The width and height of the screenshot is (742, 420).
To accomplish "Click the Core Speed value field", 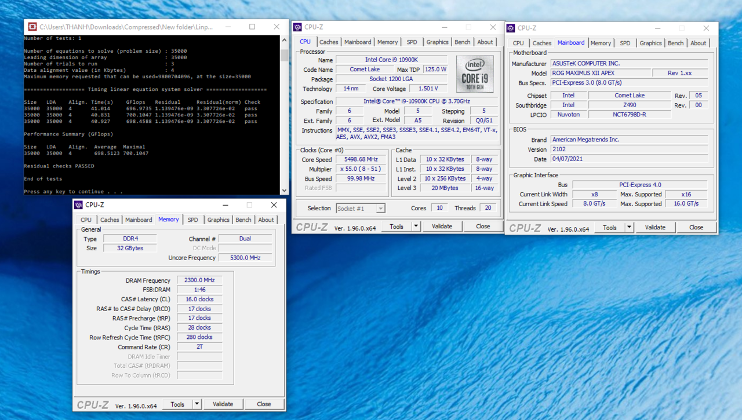I will point(361,160).
